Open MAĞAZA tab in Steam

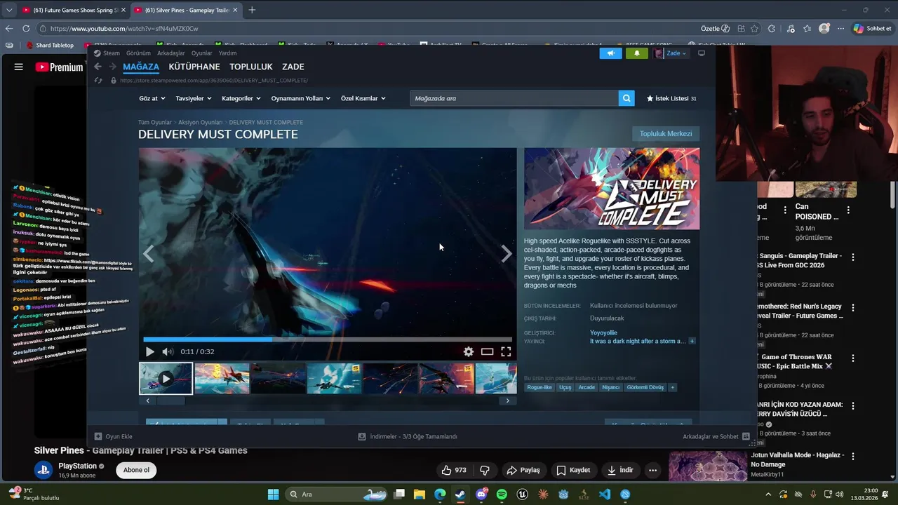141,67
